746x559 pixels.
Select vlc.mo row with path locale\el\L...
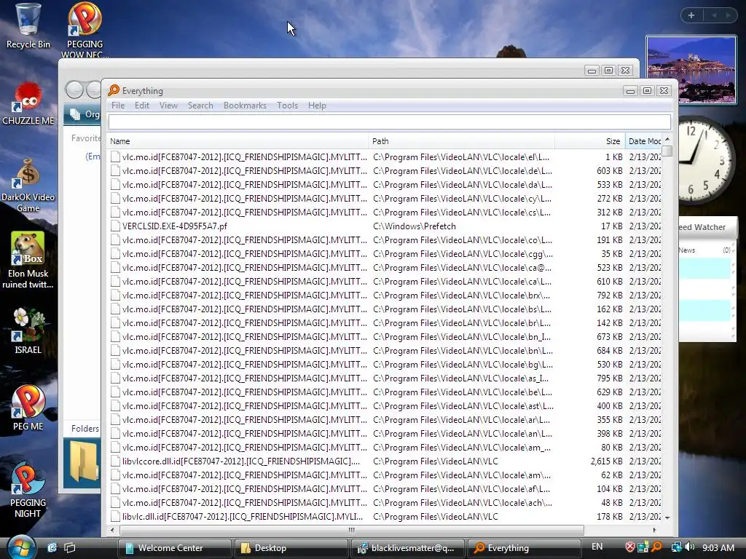coord(385,157)
